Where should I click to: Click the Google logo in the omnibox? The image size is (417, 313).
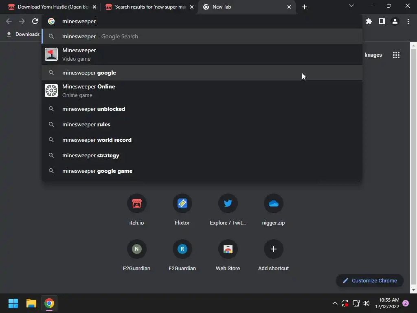point(51,21)
